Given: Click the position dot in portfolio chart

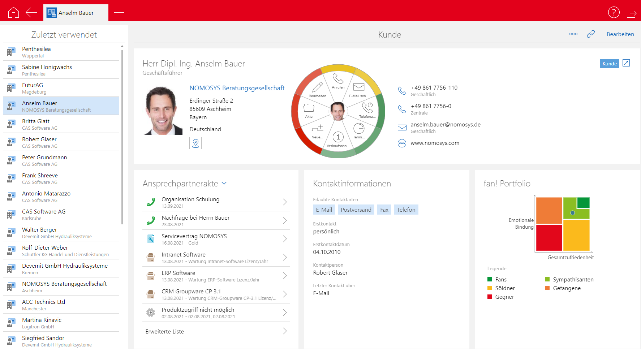Looking at the screenshot, I should coord(572,213).
